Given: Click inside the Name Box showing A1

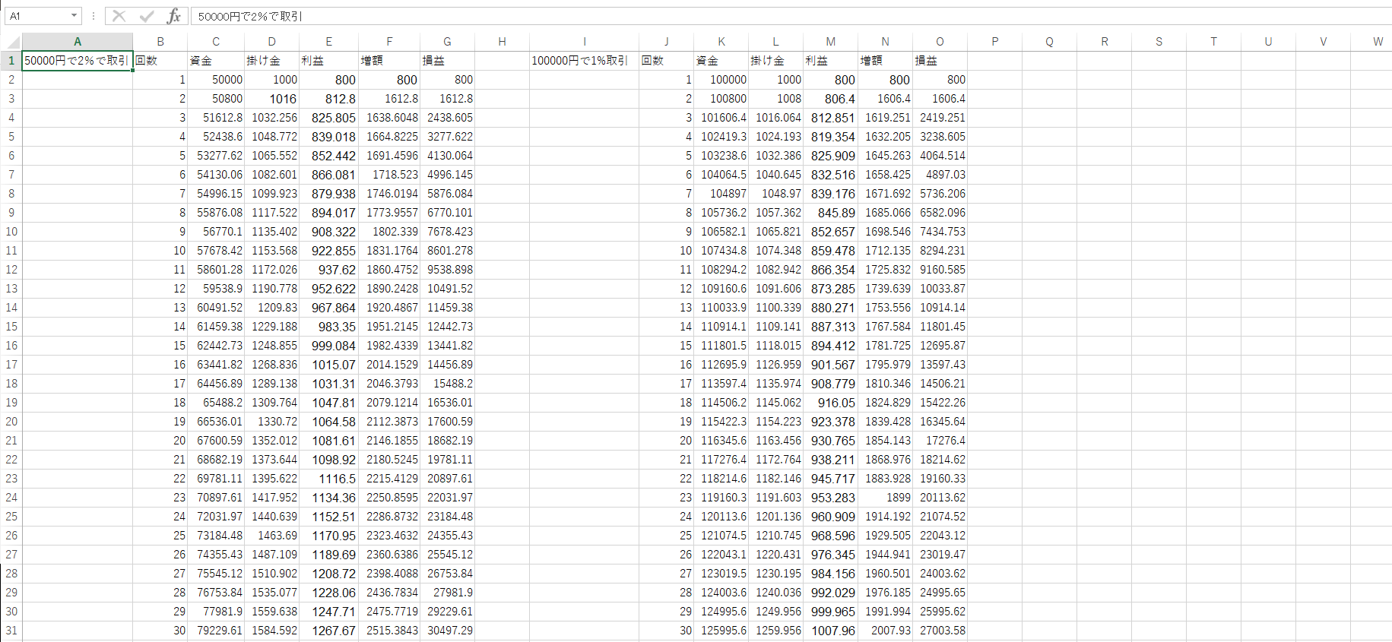Looking at the screenshot, I should [36, 16].
